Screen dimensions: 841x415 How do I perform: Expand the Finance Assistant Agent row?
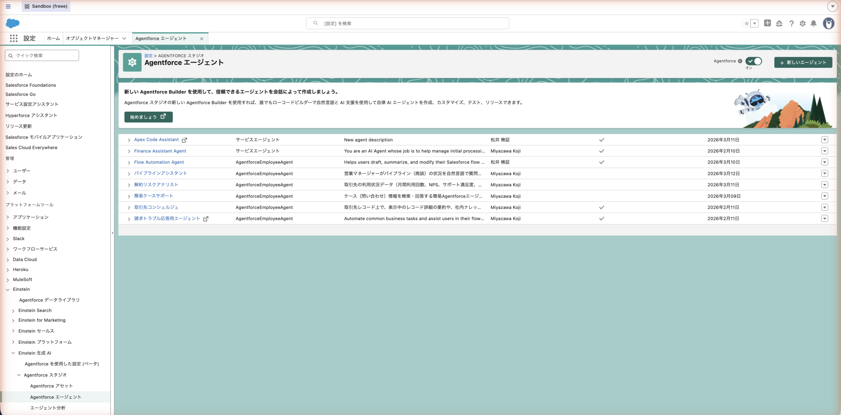[x=129, y=151]
